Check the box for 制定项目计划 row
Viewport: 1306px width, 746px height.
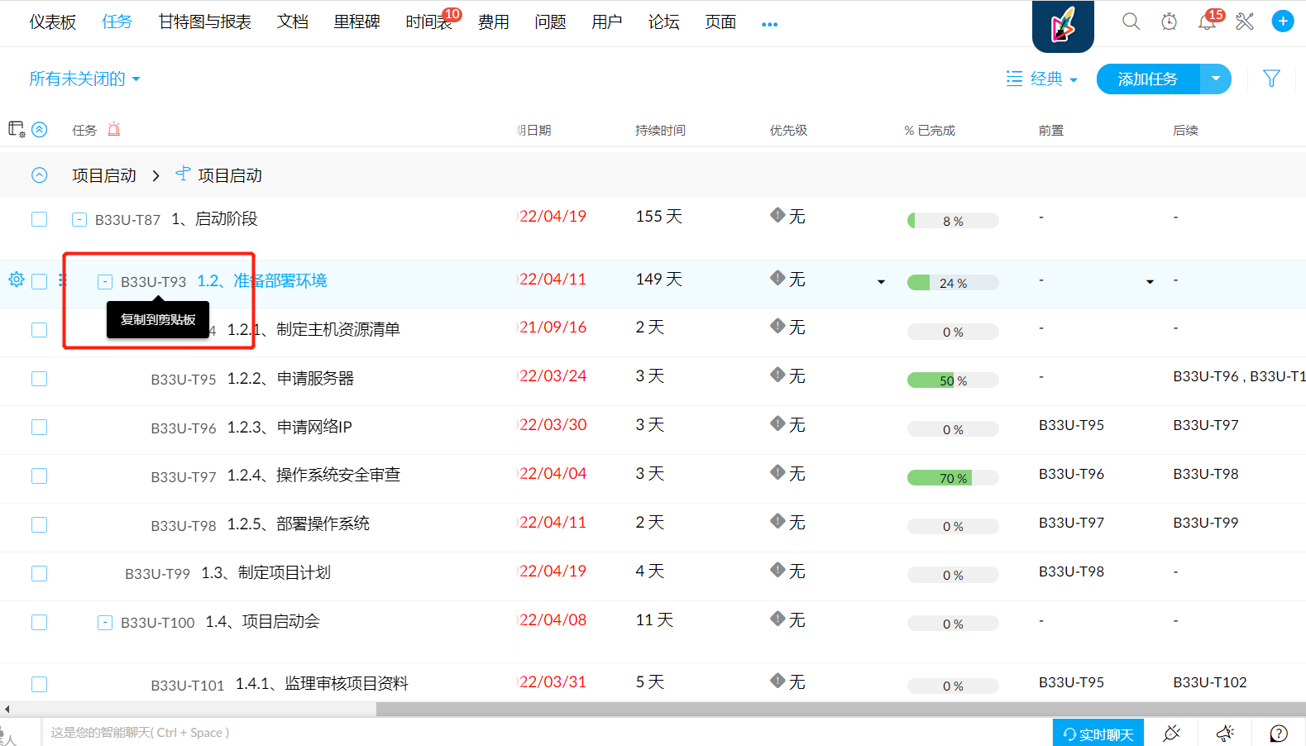[x=39, y=573]
